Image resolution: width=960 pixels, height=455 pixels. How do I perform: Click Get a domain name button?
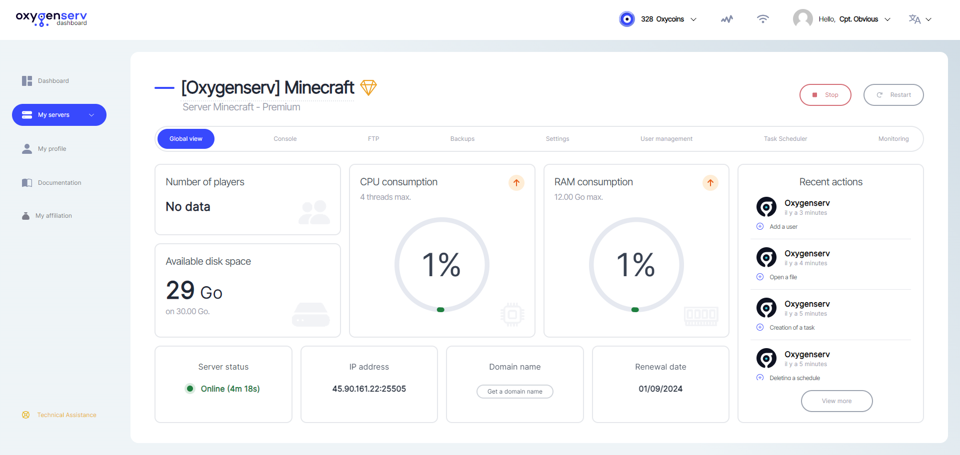click(x=515, y=392)
